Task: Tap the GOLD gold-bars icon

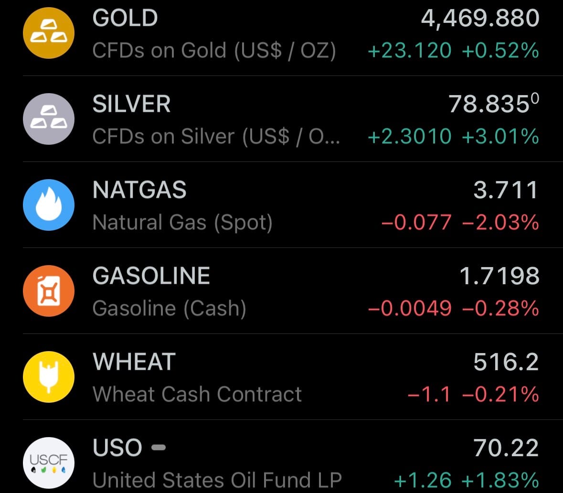Action: [49, 33]
